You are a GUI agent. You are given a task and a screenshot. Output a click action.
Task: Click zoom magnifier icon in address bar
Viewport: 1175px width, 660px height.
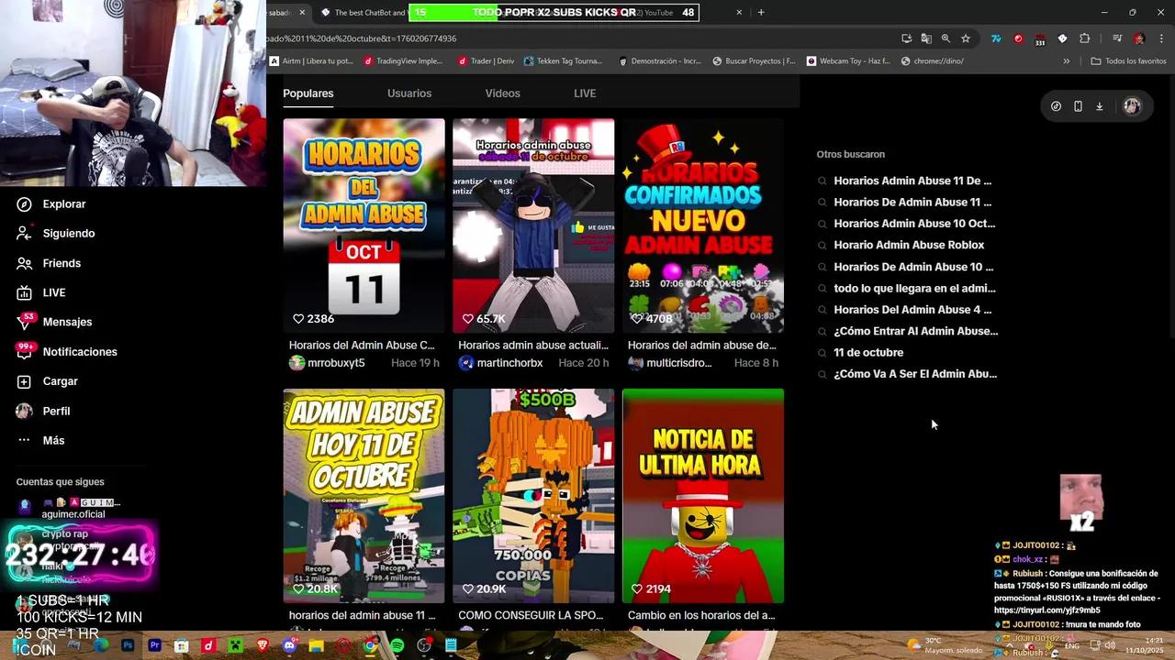point(946,38)
